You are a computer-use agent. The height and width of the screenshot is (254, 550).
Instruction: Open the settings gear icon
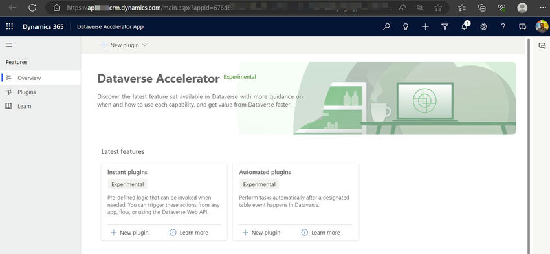[484, 26]
